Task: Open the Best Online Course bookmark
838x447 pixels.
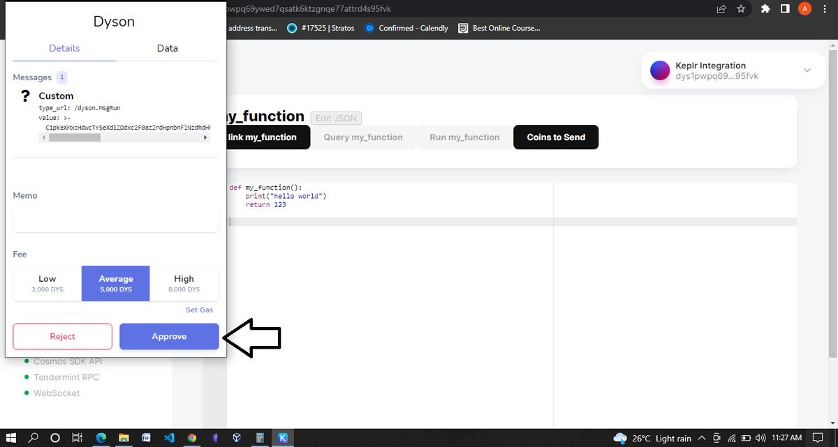Action: pos(499,28)
